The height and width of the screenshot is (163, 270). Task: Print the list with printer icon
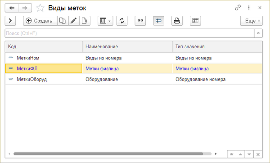pyautogui.click(x=177, y=21)
